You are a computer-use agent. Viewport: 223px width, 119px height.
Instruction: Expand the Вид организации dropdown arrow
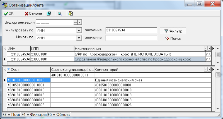80,22
